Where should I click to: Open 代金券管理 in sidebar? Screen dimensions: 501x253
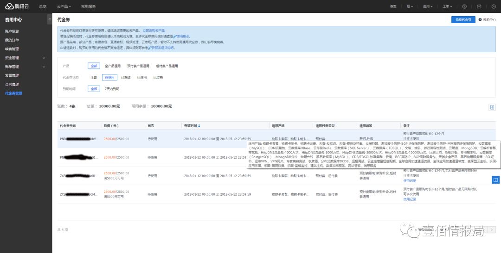(13, 93)
